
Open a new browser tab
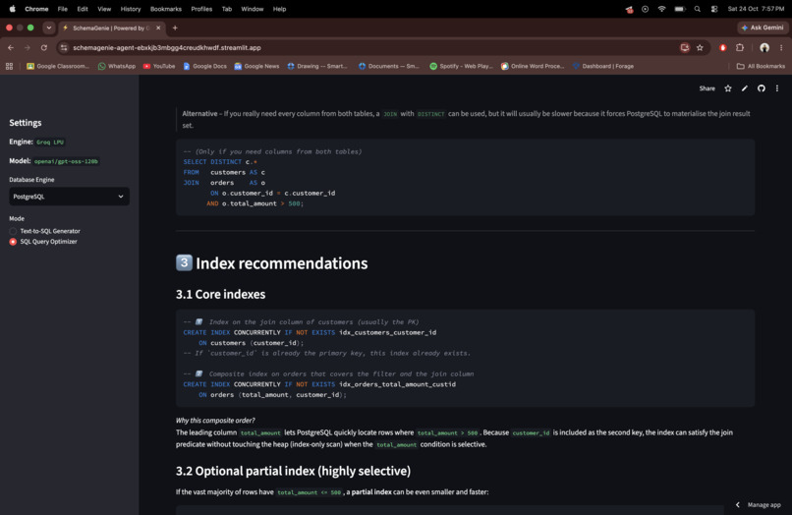point(175,28)
